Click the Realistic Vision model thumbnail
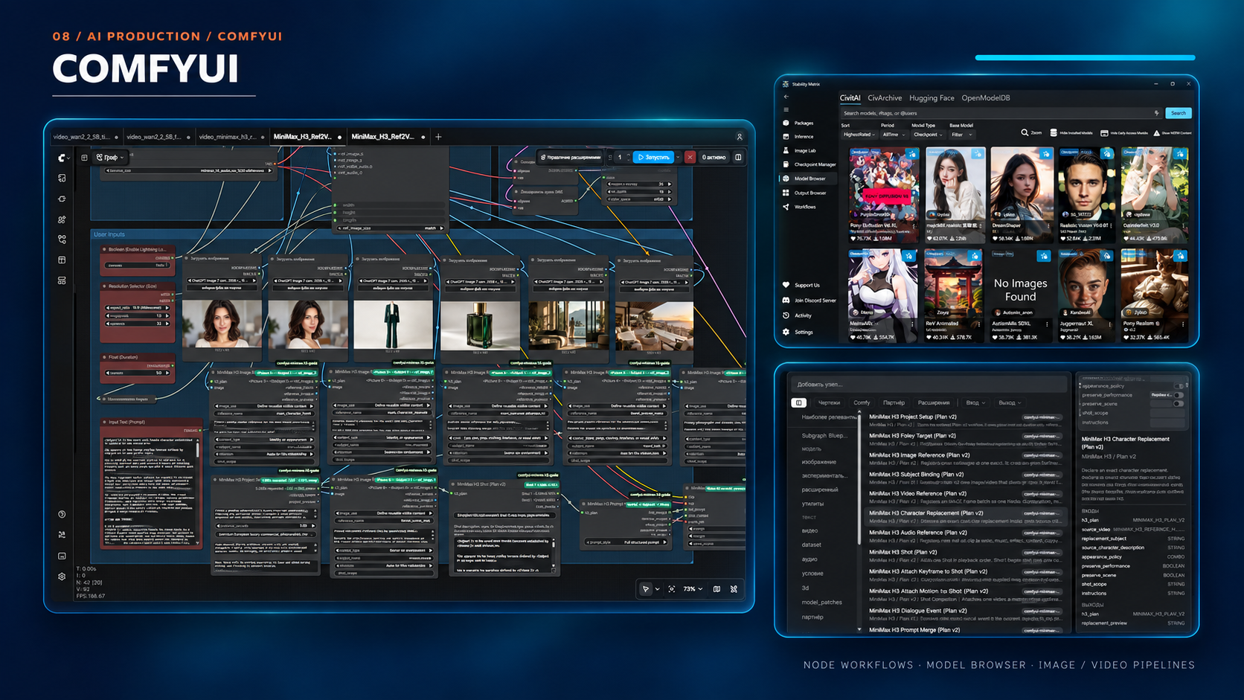The width and height of the screenshot is (1244, 700). click(1087, 195)
